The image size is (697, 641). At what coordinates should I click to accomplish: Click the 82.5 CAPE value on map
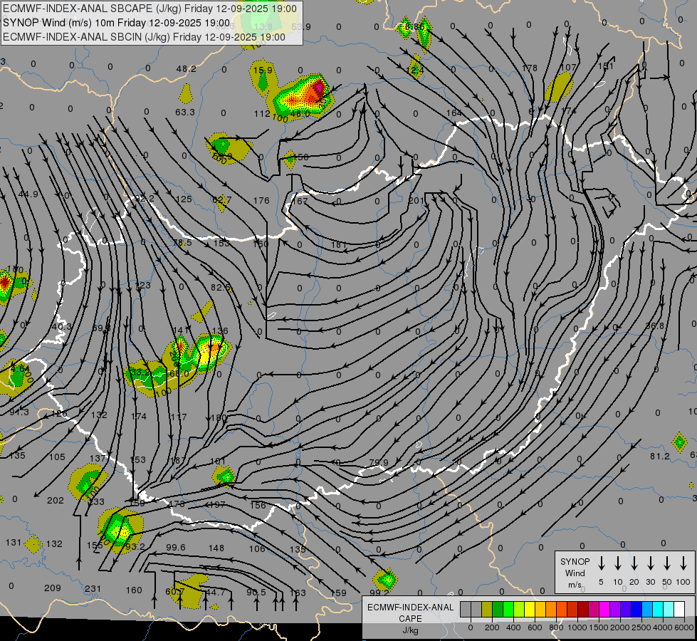(x=221, y=287)
